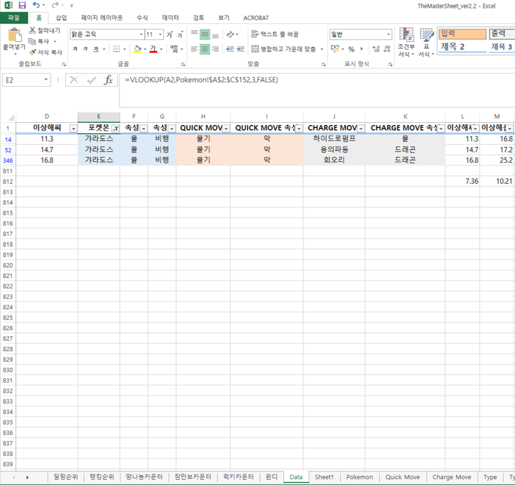Viewport: 515px width, 485px height.
Task: Toggle center horizontal alignment
Action: [205, 49]
